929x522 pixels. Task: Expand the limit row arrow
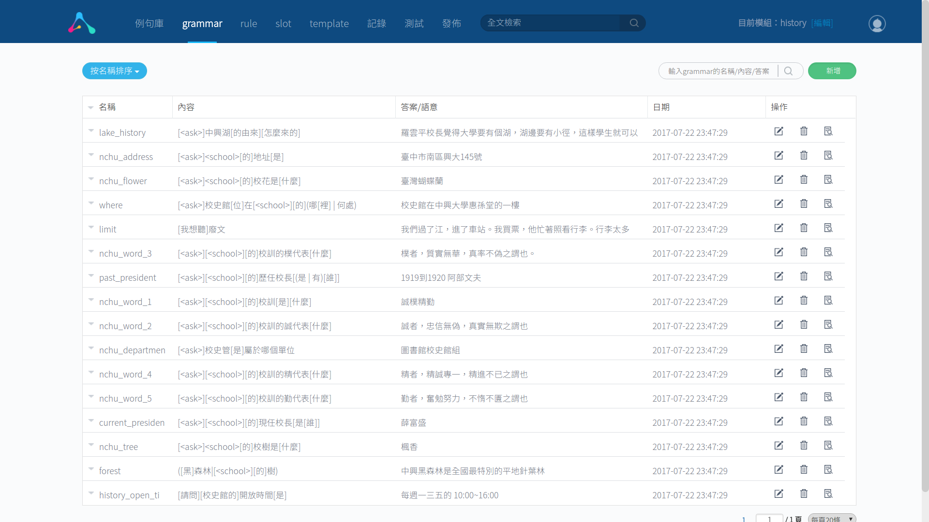[x=91, y=227]
